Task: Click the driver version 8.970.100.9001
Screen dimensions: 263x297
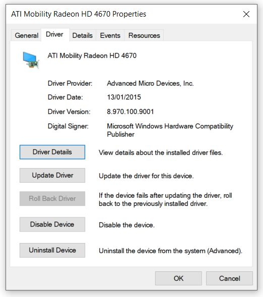Action: tap(130, 112)
